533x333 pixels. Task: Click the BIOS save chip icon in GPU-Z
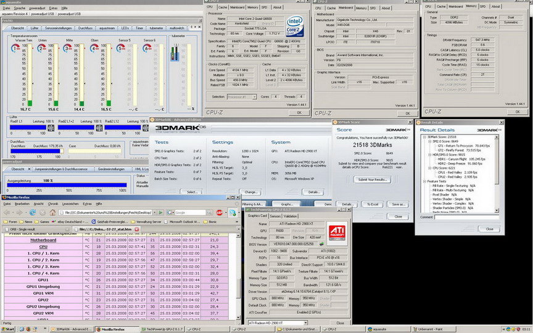pyautogui.click(x=321, y=244)
